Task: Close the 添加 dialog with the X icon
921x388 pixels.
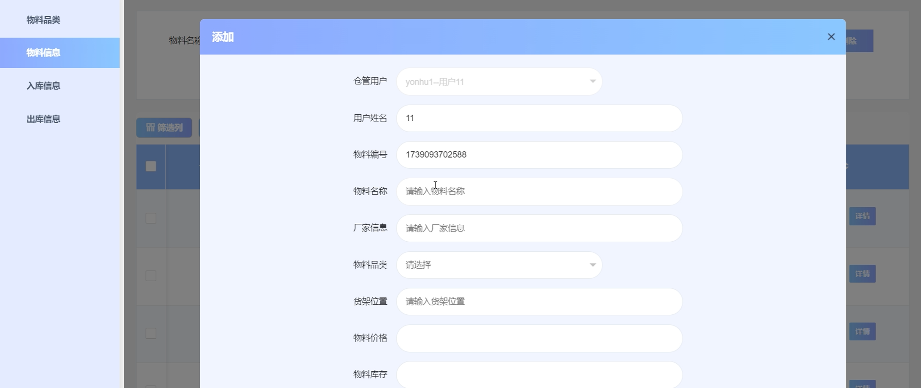Action: pyautogui.click(x=831, y=37)
